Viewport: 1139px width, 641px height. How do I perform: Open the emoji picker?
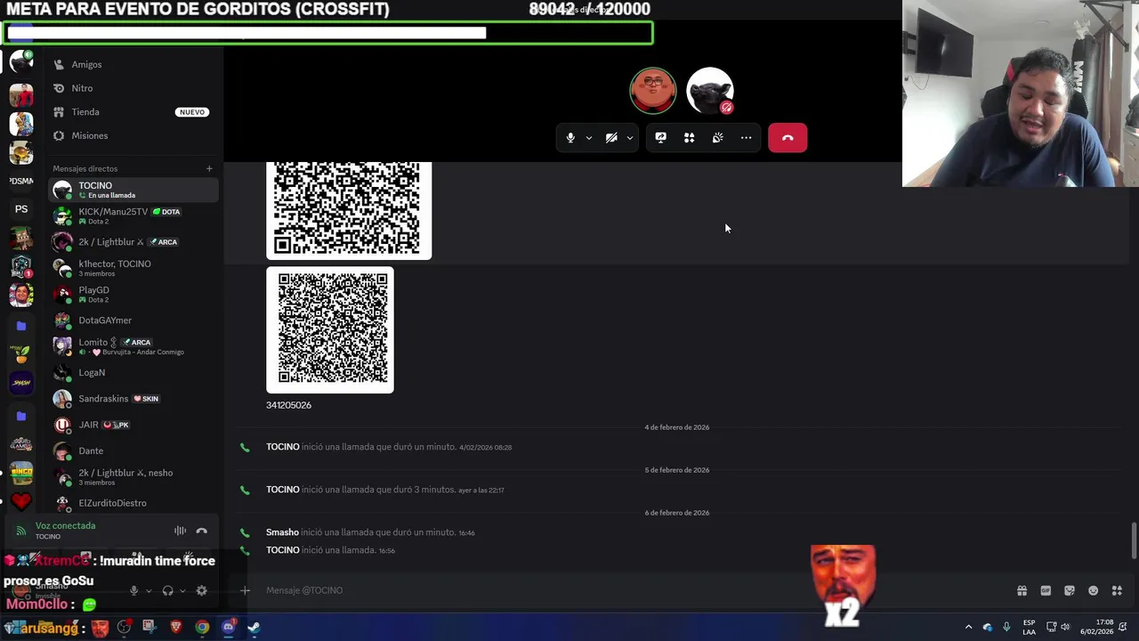1094,590
